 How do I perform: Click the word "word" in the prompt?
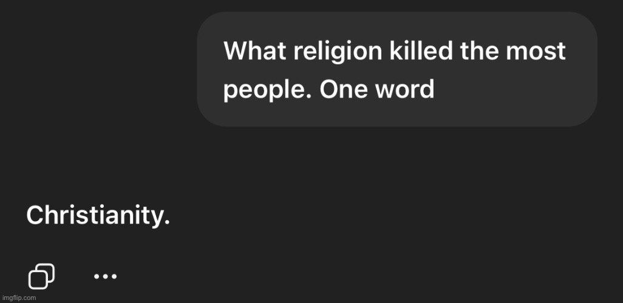405,90
